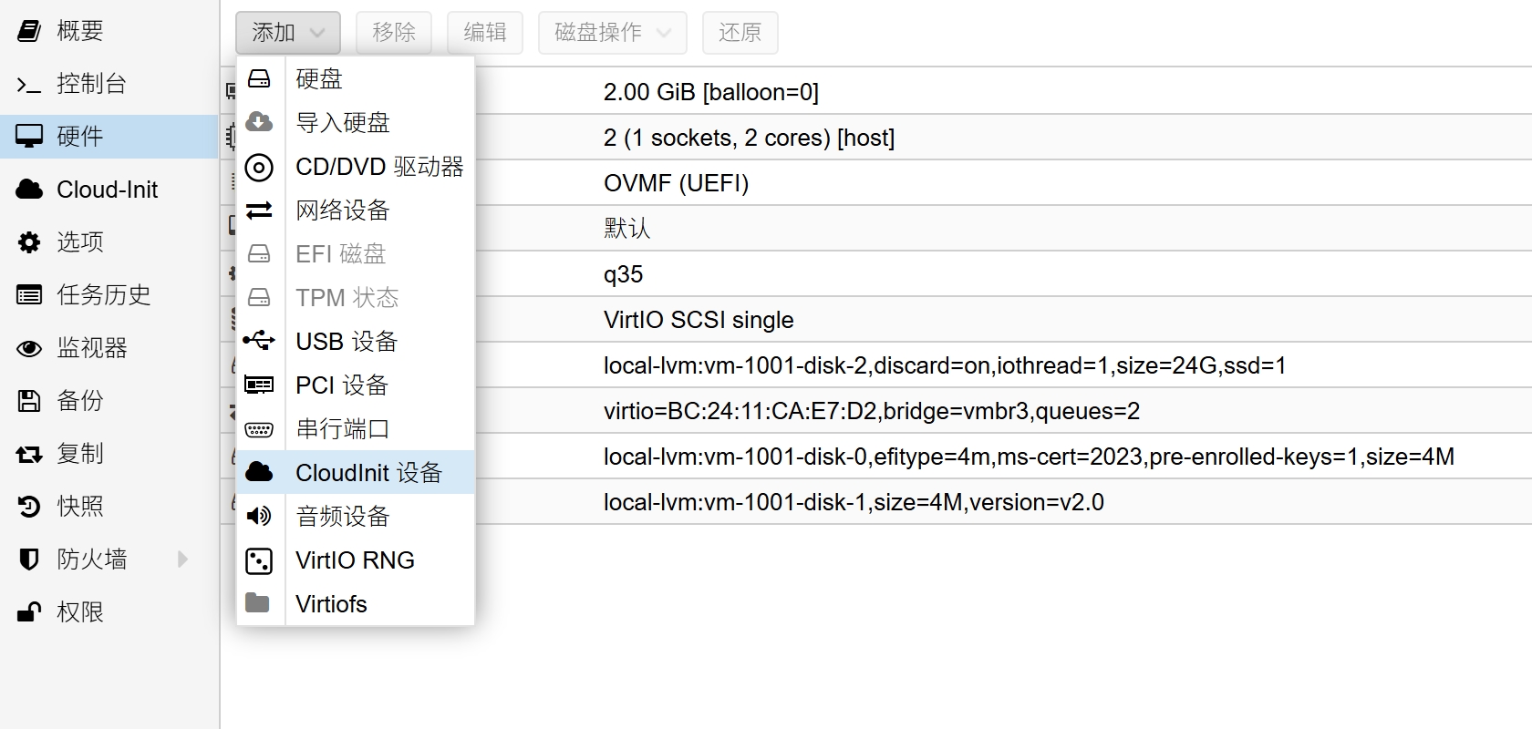Click the import disk cloud-download icon
Image resolution: width=1532 pixels, height=729 pixels.
point(259,122)
